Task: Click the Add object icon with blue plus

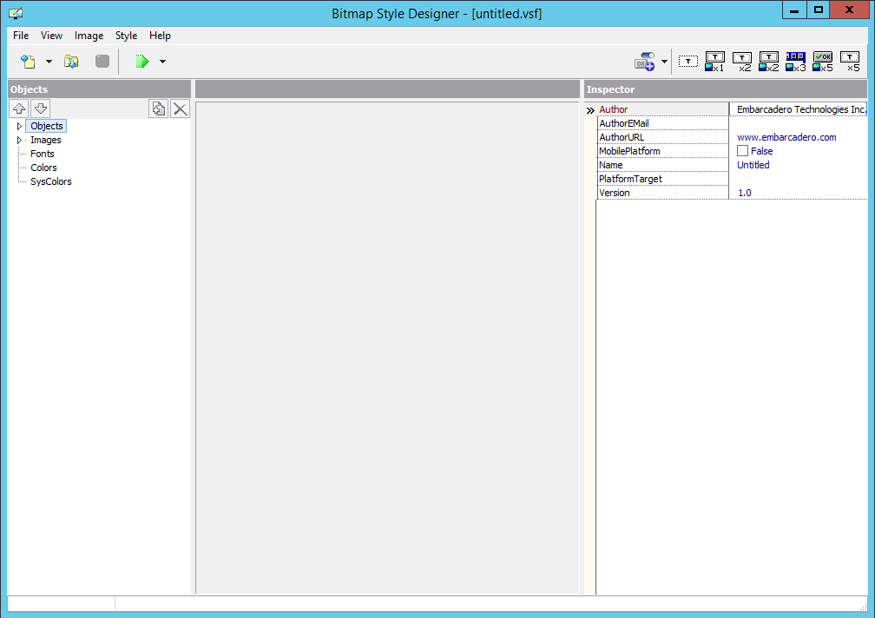Action: coord(644,62)
